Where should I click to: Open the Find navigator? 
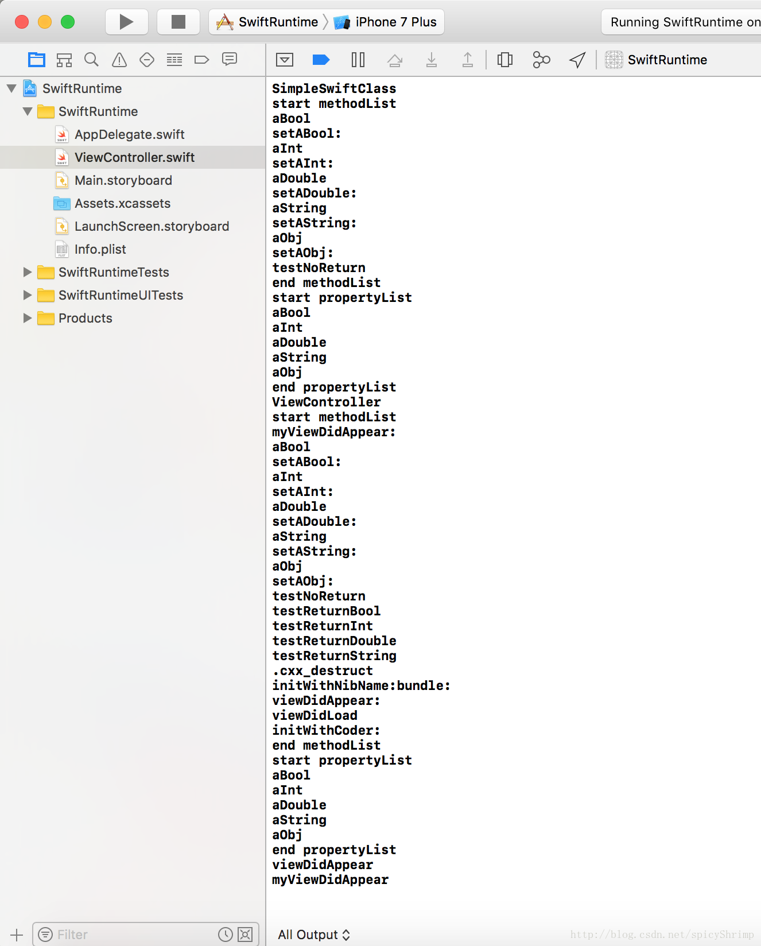[x=91, y=60]
